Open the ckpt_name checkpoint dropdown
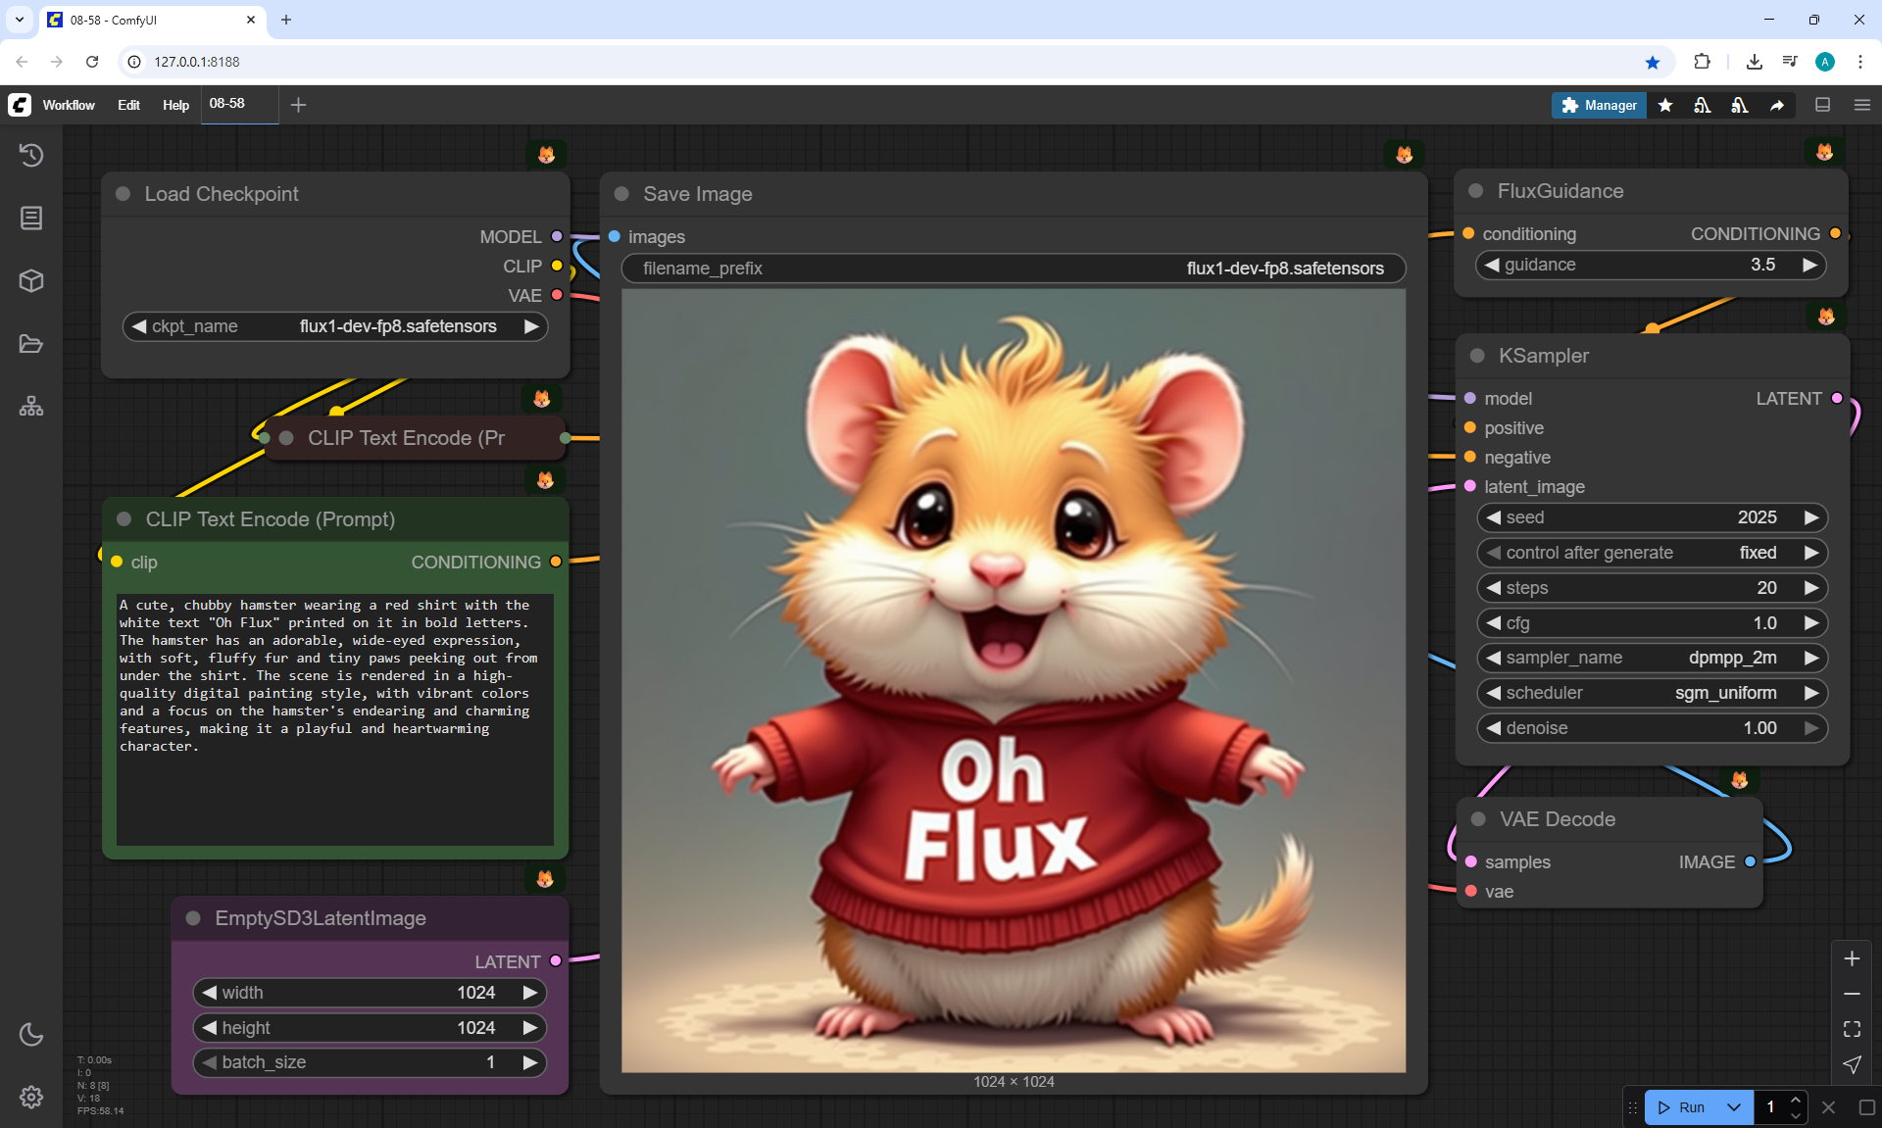This screenshot has height=1128, width=1882. 334,326
